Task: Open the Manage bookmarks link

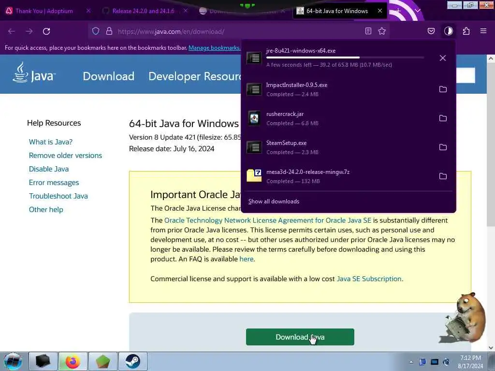Action: click(x=214, y=48)
